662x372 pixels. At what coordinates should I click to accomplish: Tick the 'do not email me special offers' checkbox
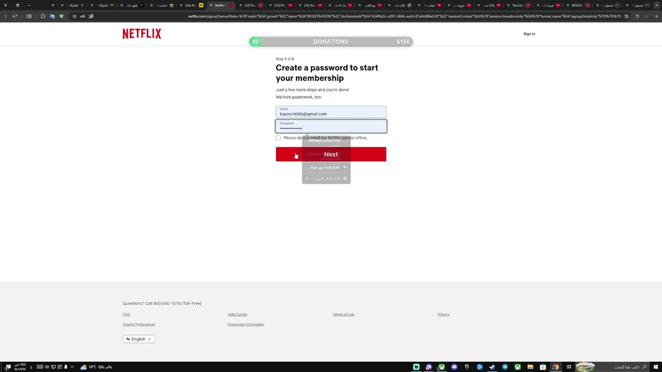pos(278,138)
